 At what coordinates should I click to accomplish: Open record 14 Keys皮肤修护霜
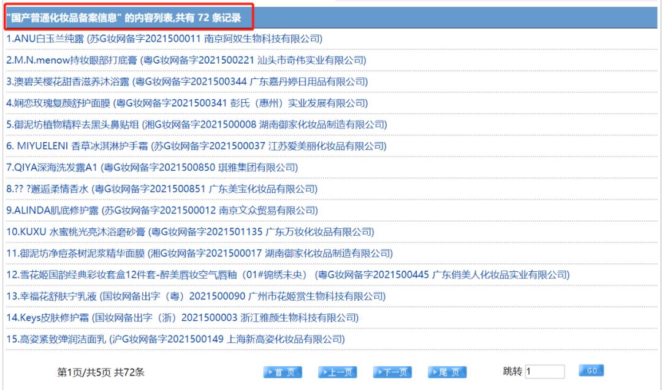click(x=183, y=318)
